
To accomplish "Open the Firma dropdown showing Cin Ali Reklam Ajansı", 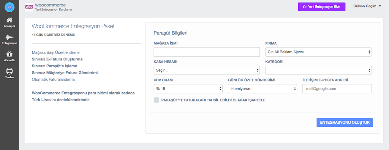I will (318, 52).
